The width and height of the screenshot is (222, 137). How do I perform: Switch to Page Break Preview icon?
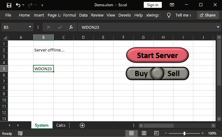pyautogui.click(x=157, y=133)
